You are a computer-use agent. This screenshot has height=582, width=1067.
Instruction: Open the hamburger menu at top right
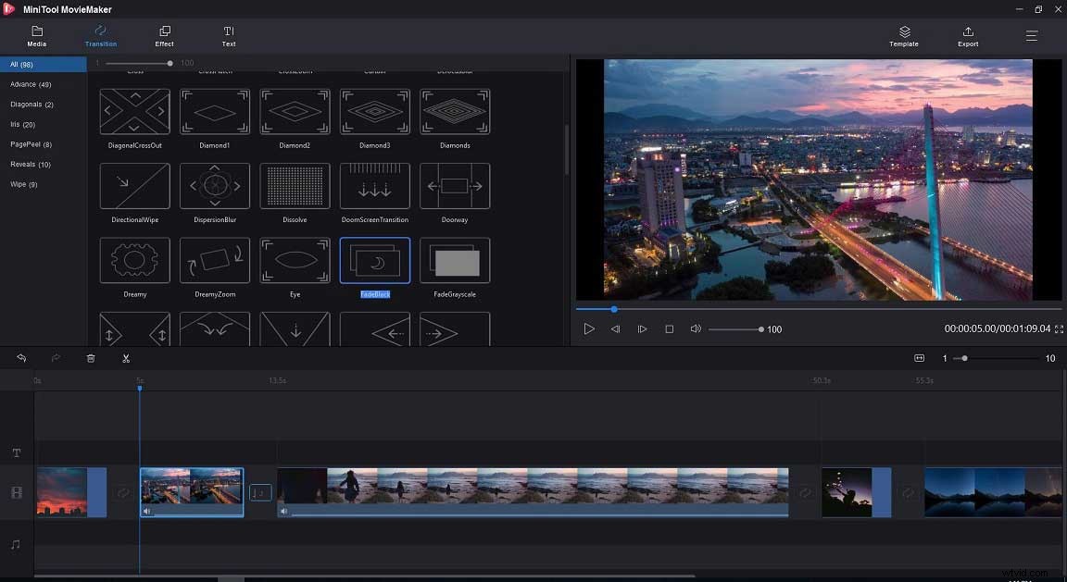pos(1031,36)
